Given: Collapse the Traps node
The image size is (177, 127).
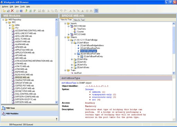Looking at the screenshot, I should (65, 70).
